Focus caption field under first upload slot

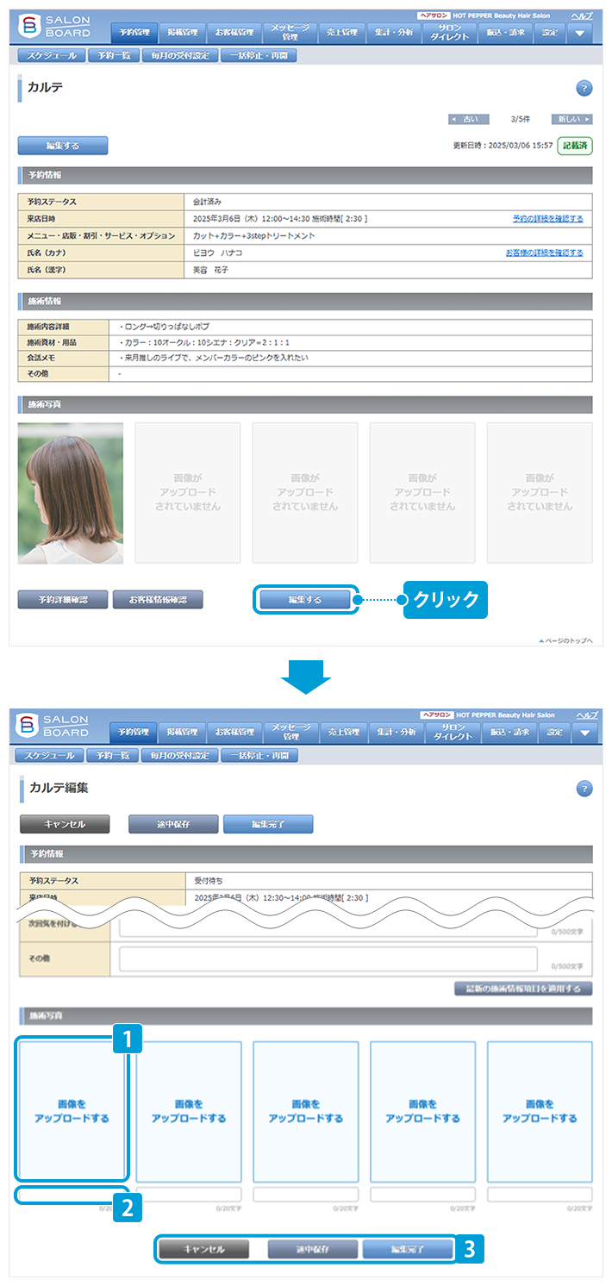pos(72,1195)
